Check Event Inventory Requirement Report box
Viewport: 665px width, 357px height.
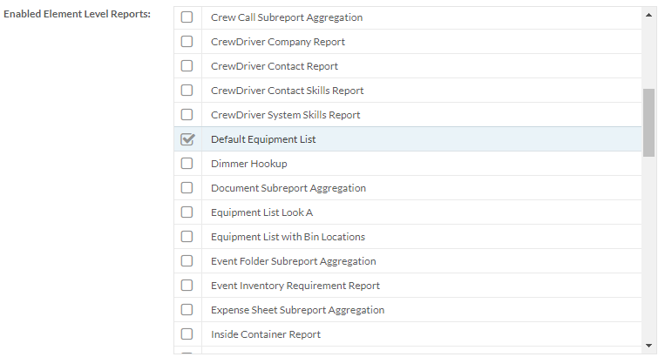coord(187,286)
